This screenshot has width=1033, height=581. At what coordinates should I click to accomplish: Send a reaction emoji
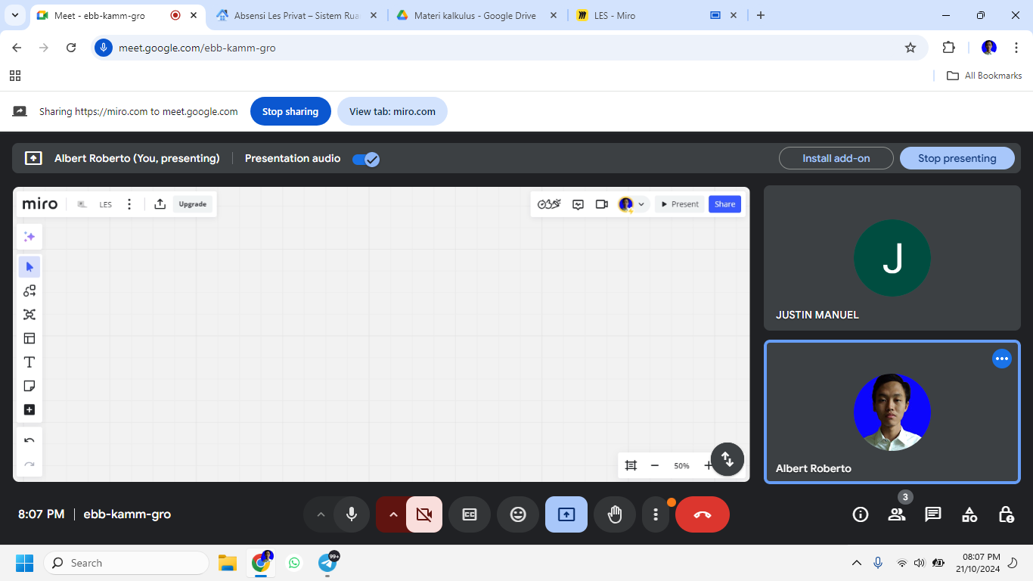tap(518, 514)
